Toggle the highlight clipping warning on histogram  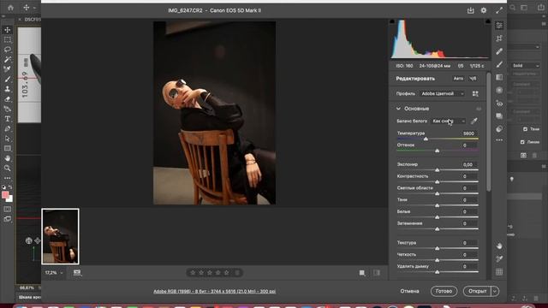coord(488,21)
